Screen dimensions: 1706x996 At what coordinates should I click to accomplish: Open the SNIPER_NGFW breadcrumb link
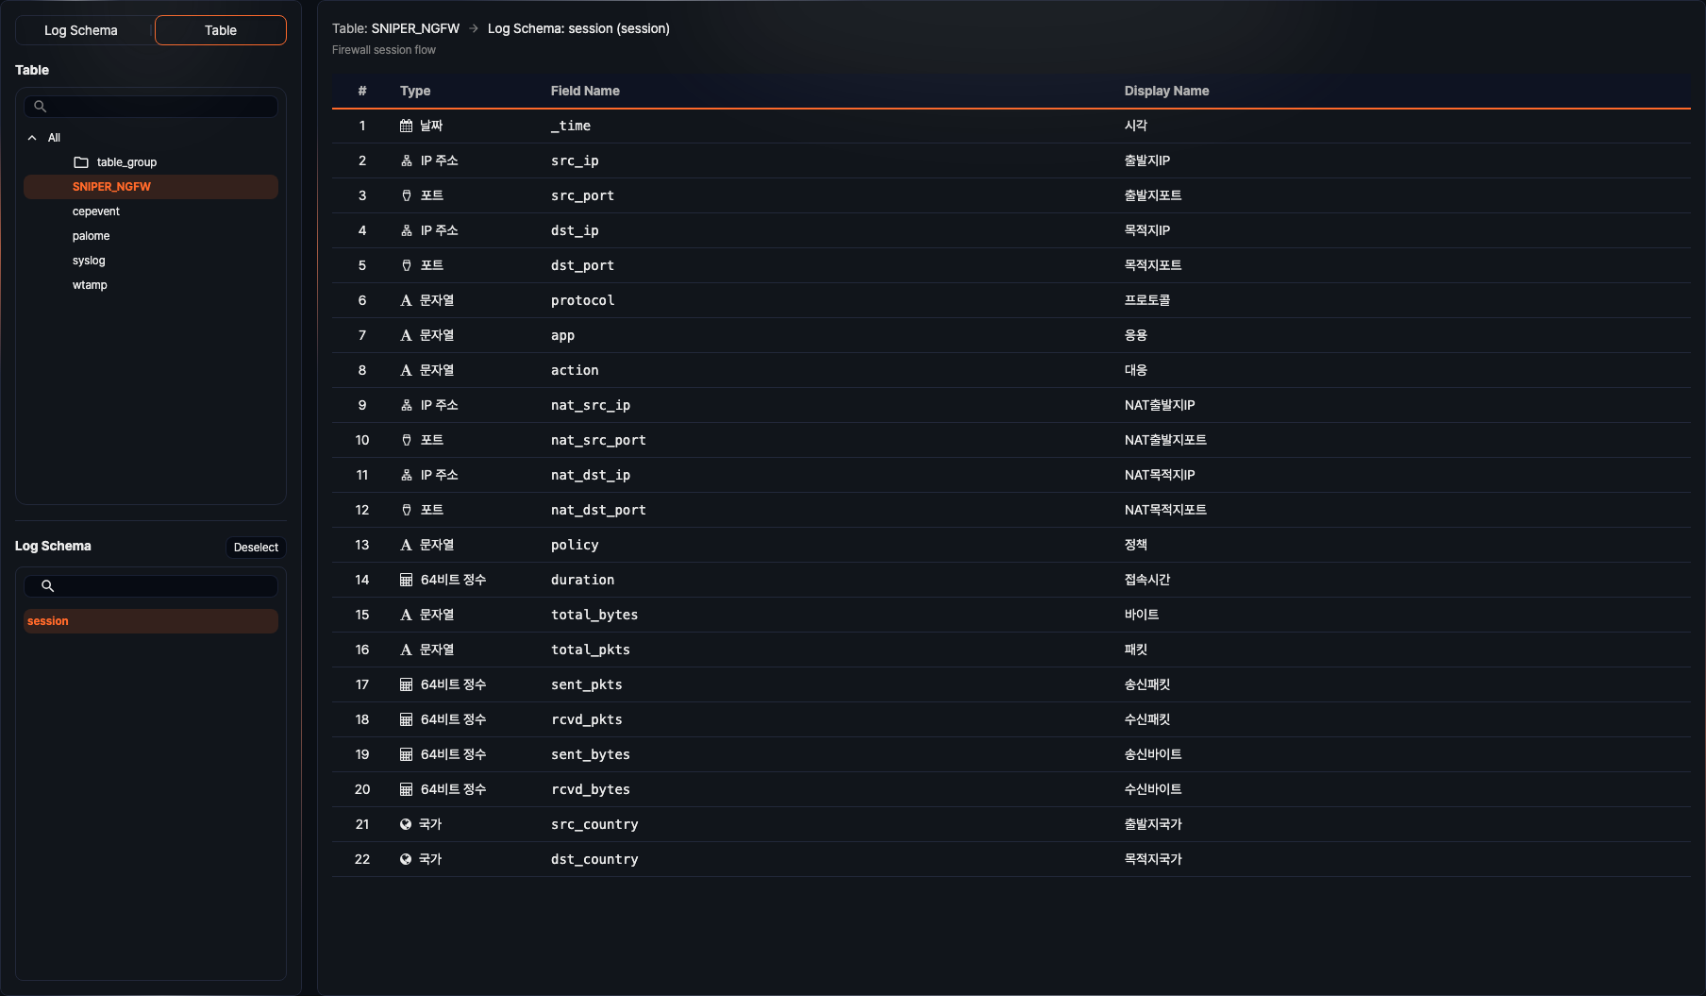tap(415, 28)
